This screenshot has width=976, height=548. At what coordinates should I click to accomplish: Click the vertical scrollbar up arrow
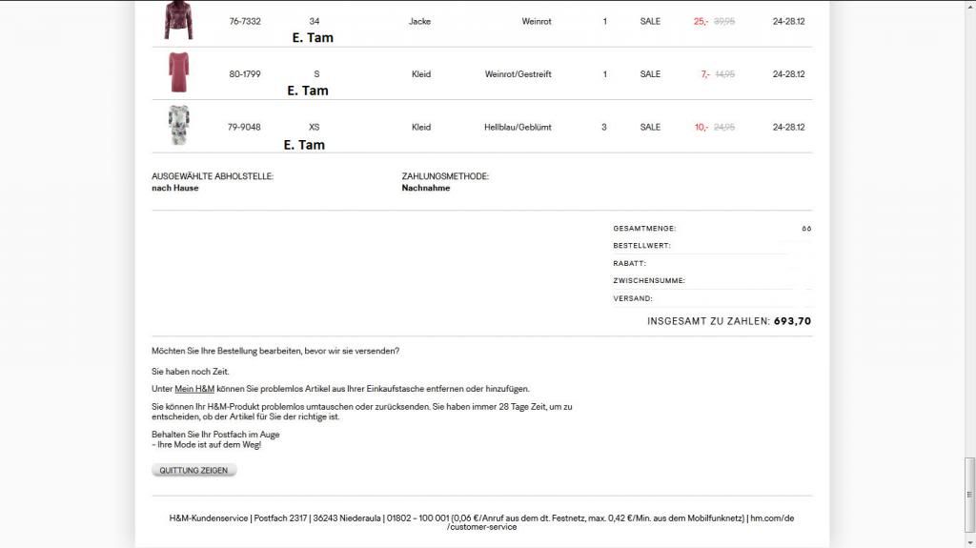tap(969, 7)
